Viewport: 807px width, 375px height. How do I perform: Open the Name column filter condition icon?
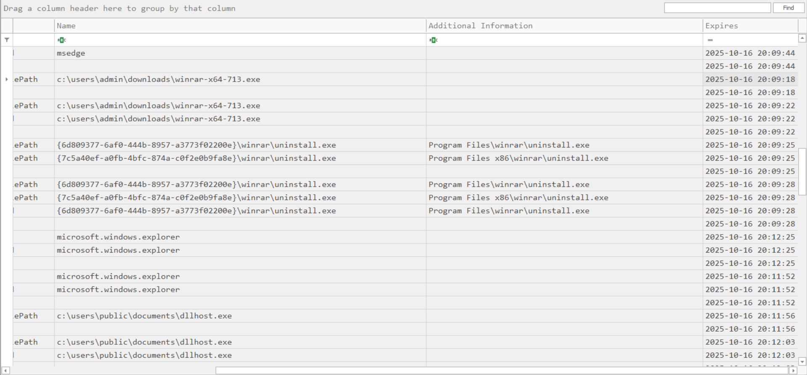[x=61, y=40]
